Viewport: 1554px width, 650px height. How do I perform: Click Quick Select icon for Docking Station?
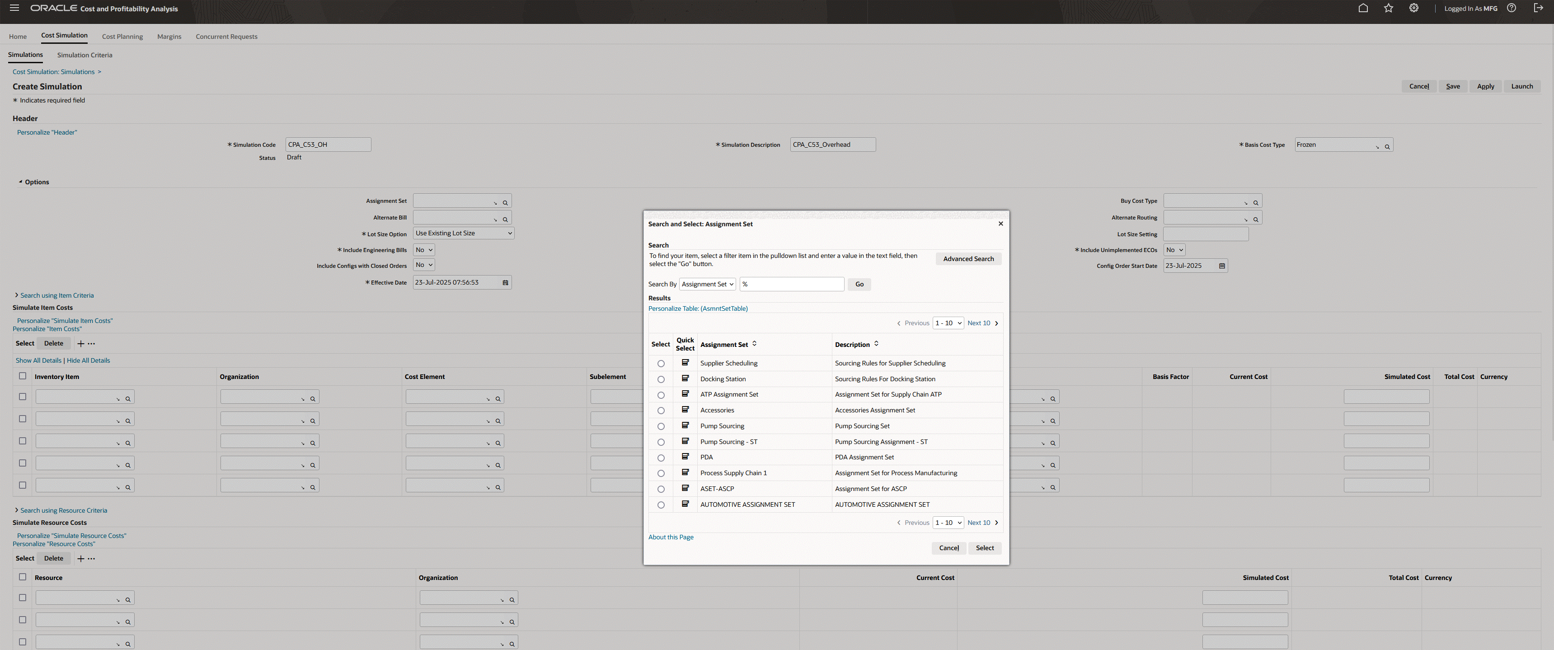click(x=685, y=379)
